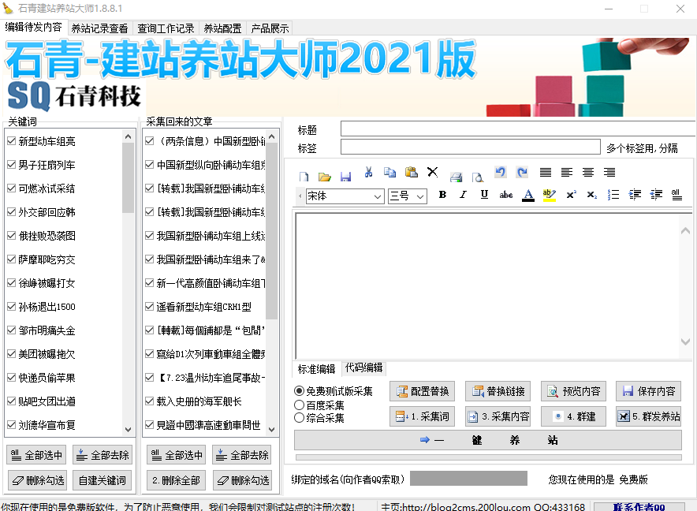The height and width of the screenshot is (511, 697).
Task: Increase paragraph indent
Action: (x=635, y=194)
